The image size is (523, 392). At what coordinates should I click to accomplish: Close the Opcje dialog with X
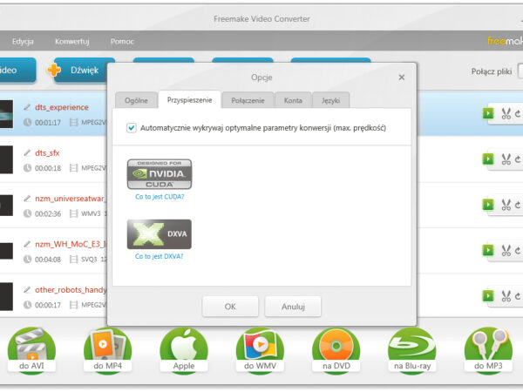(402, 78)
